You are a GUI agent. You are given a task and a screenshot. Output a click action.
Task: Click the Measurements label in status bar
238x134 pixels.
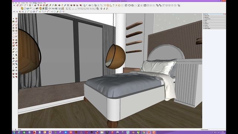point(205,130)
